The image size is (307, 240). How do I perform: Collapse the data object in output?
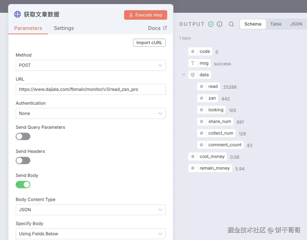coord(183,74)
